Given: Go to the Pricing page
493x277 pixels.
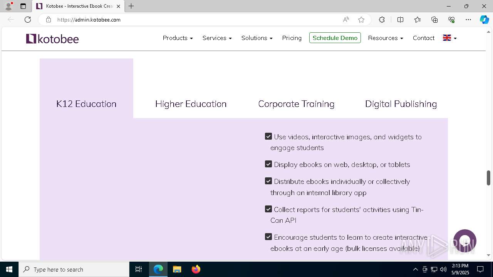Looking at the screenshot, I should (292, 38).
